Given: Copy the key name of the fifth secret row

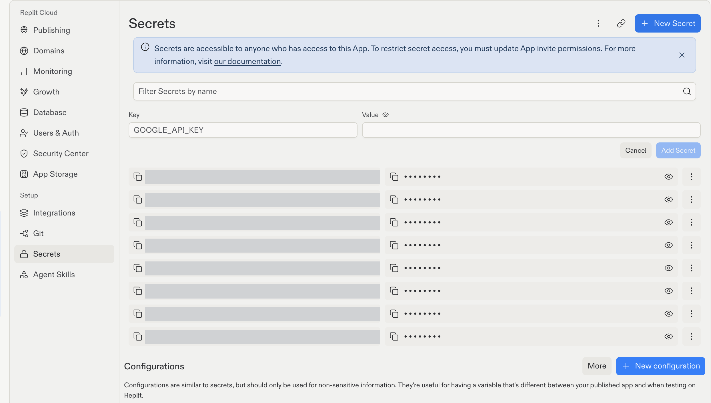Looking at the screenshot, I should click(x=138, y=268).
